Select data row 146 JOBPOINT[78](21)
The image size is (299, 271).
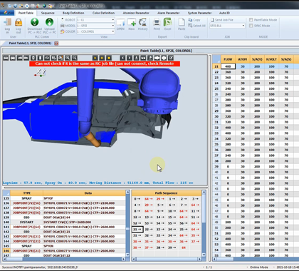pos(64,251)
